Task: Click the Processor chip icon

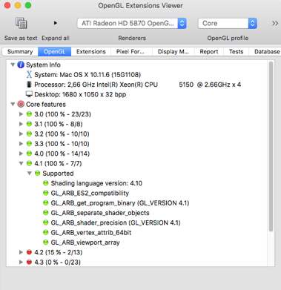Action: click(29, 85)
